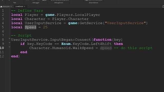Click the Speed reference on line 10
This screenshot has height=92, width=164.
(x=106, y=48)
